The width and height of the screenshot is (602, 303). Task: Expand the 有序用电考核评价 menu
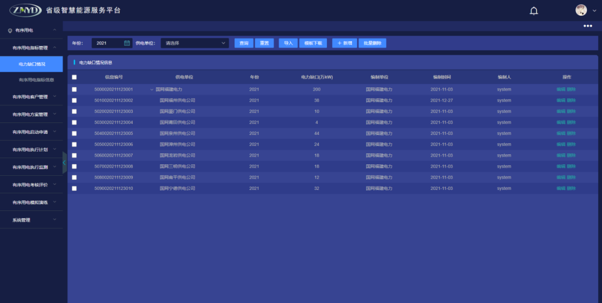pyautogui.click(x=54, y=185)
